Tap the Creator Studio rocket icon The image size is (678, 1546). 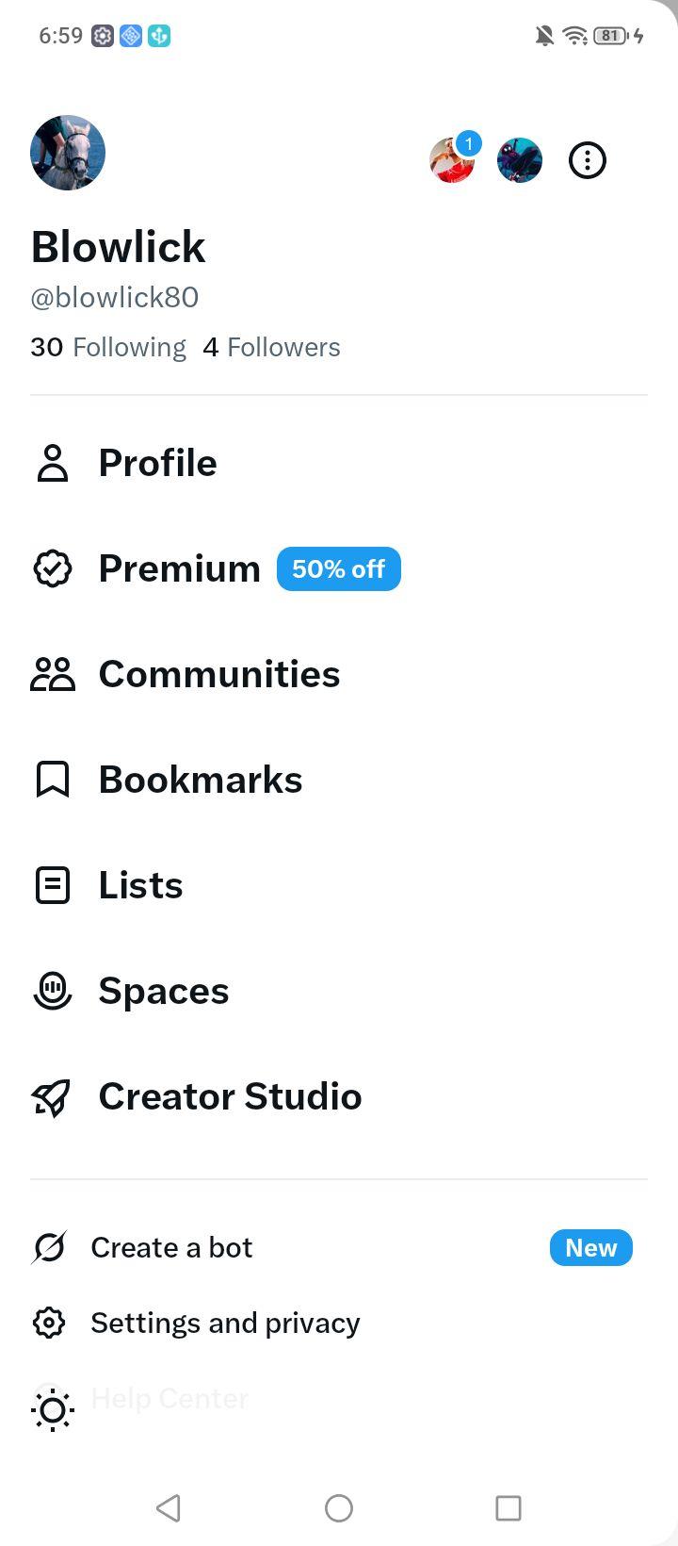pyautogui.click(x=52, y=1097)
